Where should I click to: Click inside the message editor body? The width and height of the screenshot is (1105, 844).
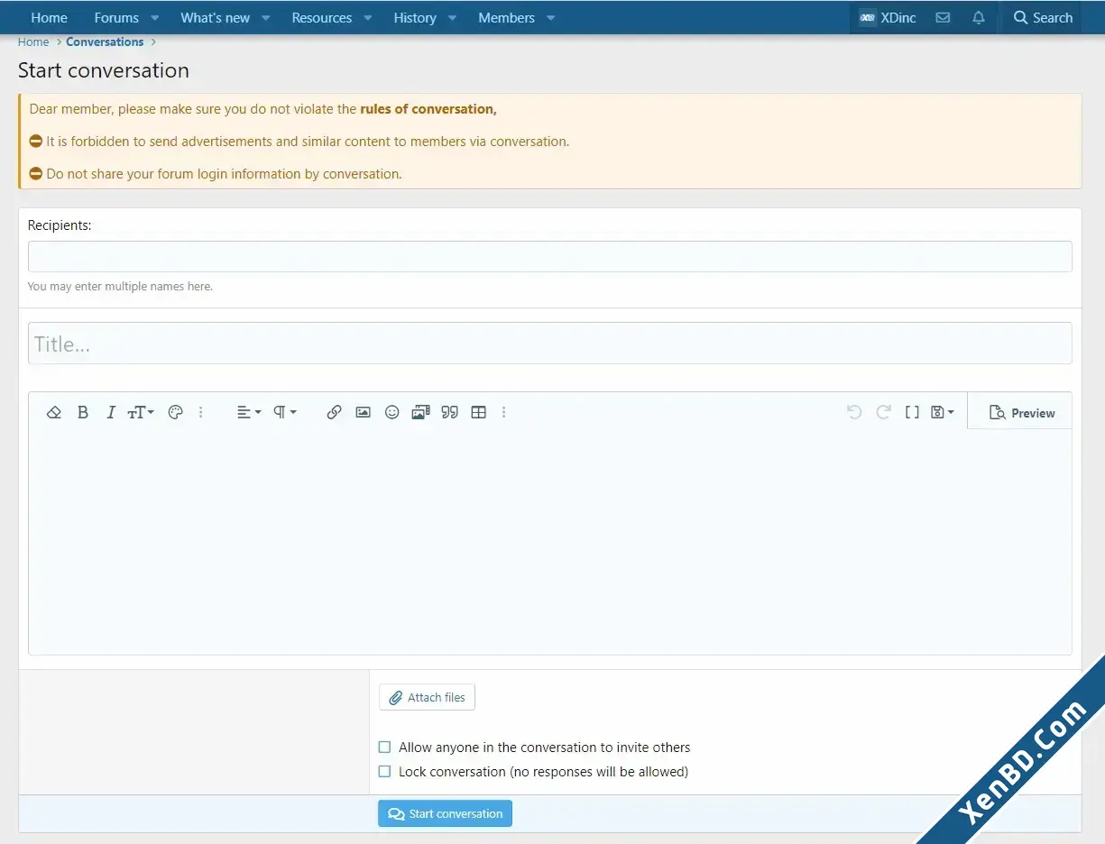[550, 542]
